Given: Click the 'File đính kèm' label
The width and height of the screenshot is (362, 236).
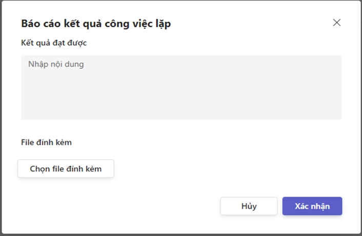Looking at the screenshot, I should tap(46, 142).
